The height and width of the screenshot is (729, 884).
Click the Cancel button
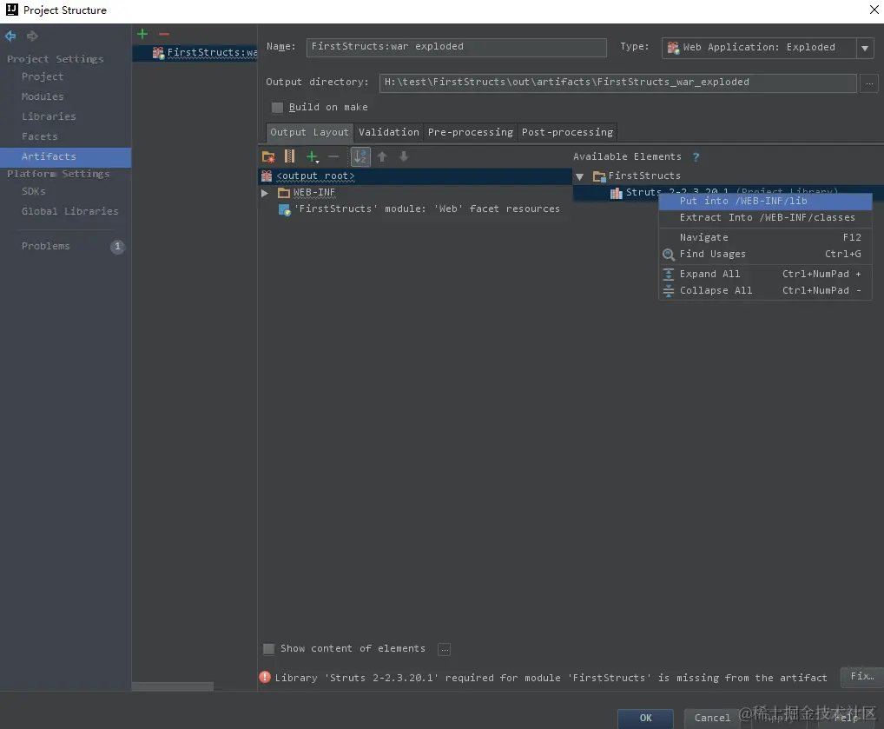point(712,718)
